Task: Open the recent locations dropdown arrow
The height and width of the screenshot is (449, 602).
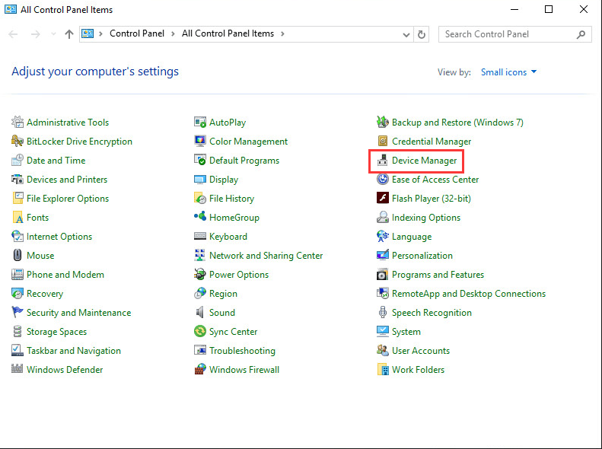Action: (53, 34)
